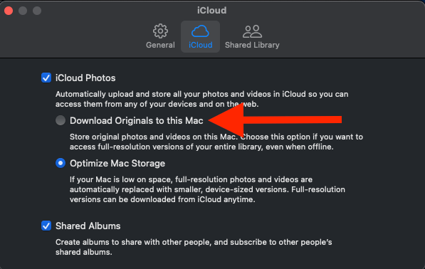425x269 pixels.
Task: Switch to the General tab label
Action: [x=160, y=45]
